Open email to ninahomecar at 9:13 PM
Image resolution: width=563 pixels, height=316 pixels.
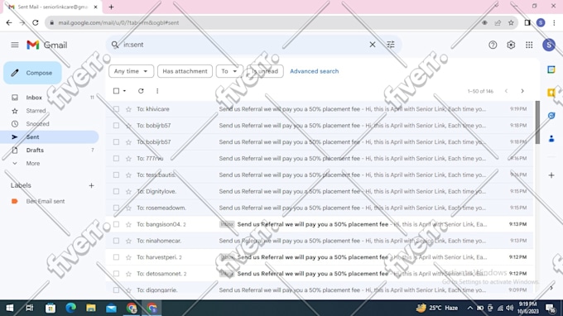[x=320, y=241]
